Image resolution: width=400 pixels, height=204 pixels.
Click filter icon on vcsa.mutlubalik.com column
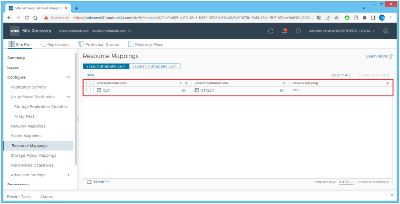coord(186,83)
